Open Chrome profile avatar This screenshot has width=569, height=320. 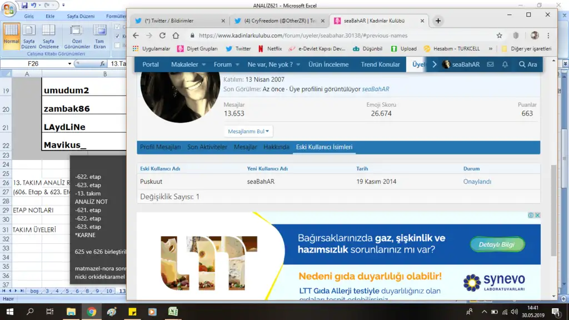535,36
